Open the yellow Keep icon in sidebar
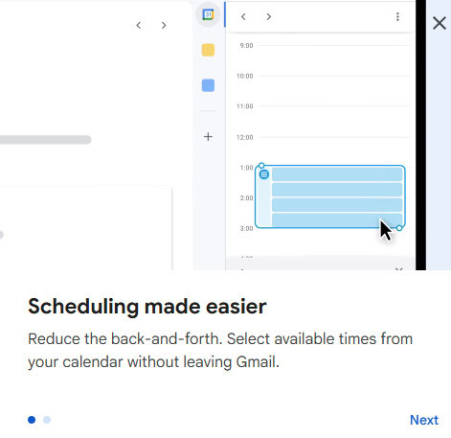The height and width of the screenshot is (438, 451). (x=208, y=50)
